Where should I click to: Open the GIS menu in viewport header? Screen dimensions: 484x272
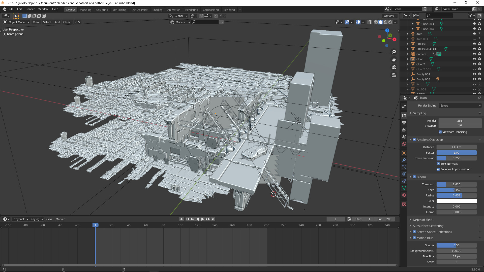(x=77, y=22)
